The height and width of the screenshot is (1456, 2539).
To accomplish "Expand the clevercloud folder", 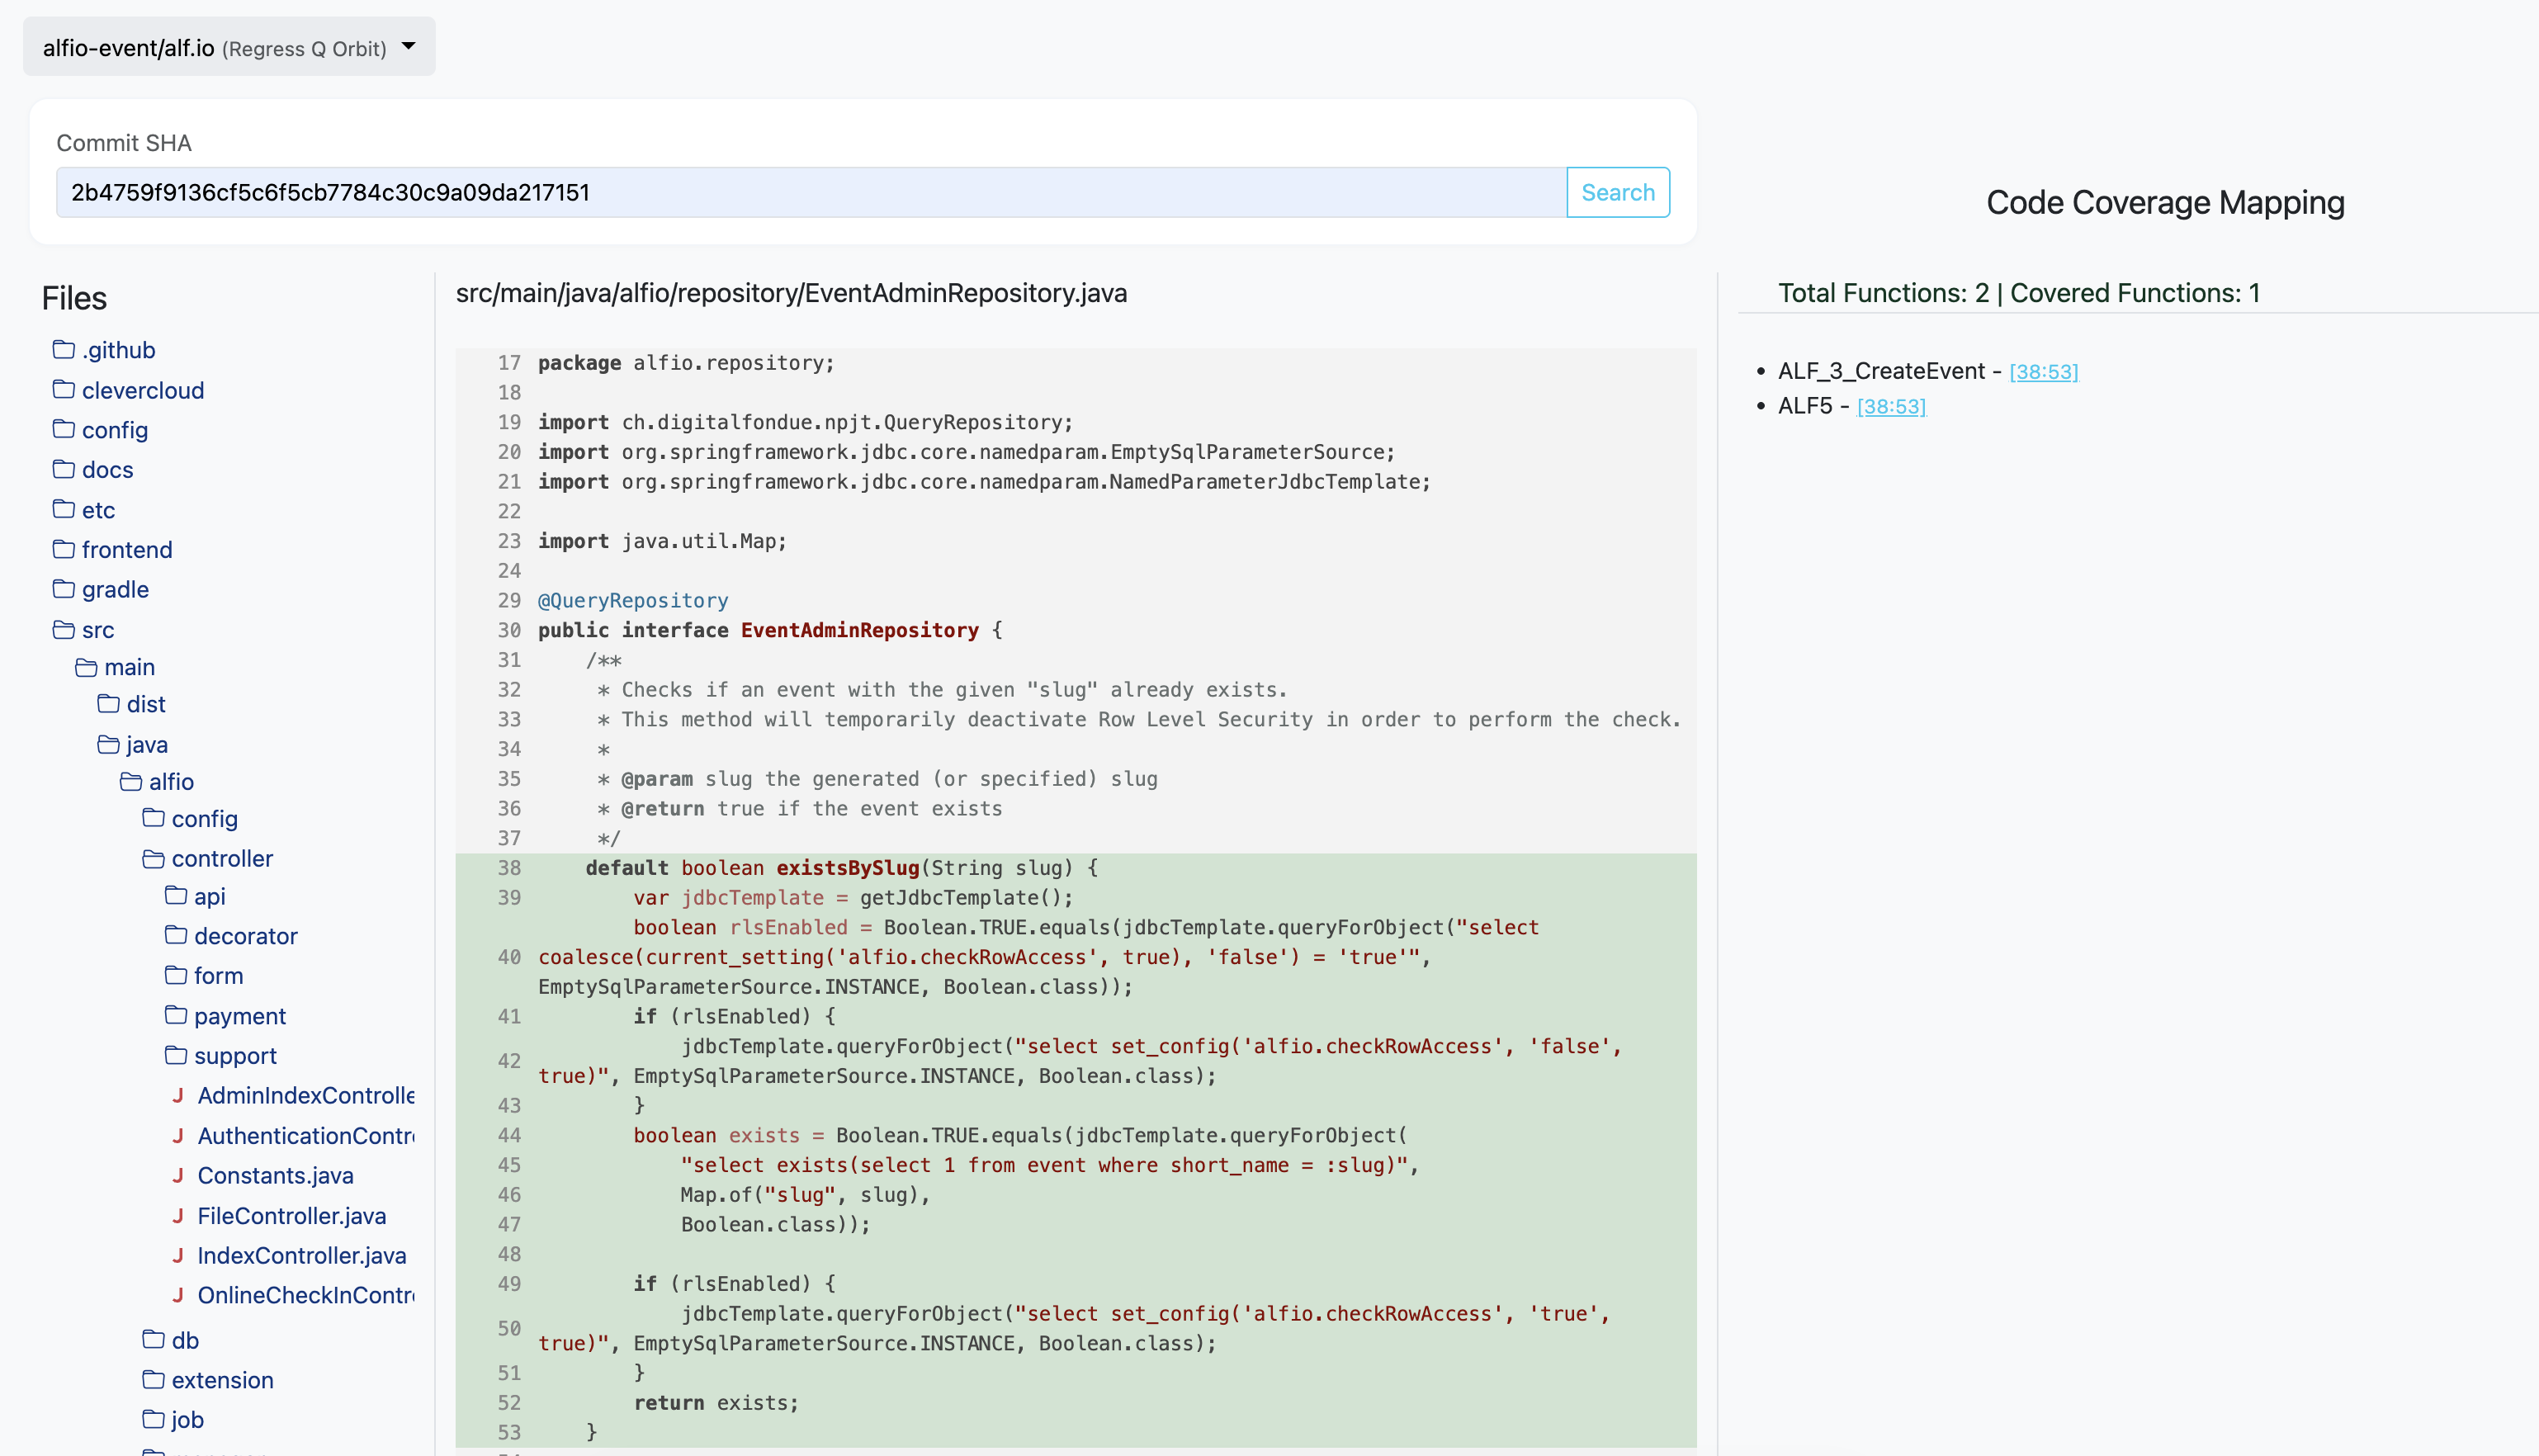I will [143, 390].
